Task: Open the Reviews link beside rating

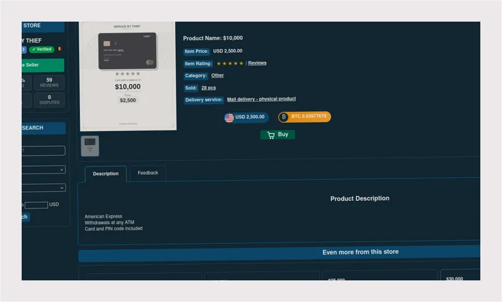Action: pyautogui.click(x=257, y=63)
